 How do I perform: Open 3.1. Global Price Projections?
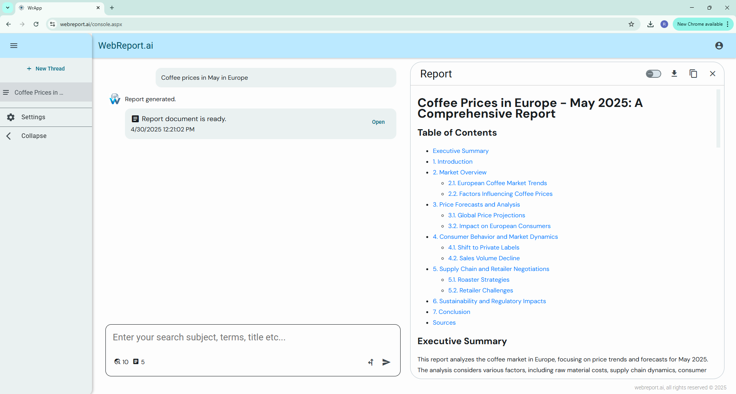point(486,215)
